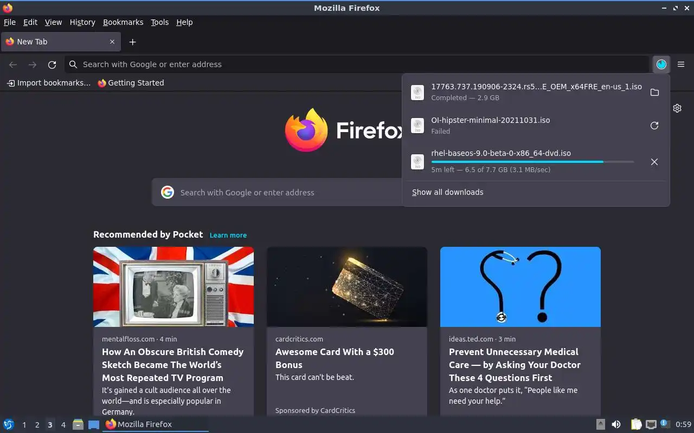Viewport: 694px width, 433px height.
Task: Open the File menu
Action: (10, 22)
